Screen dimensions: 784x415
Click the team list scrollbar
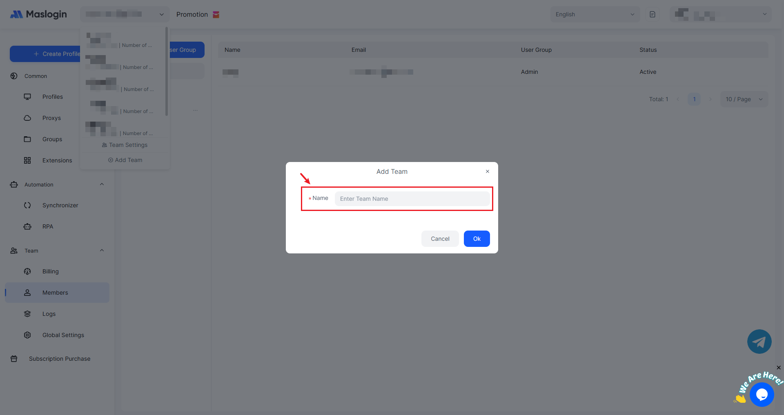tap(167, 71)
